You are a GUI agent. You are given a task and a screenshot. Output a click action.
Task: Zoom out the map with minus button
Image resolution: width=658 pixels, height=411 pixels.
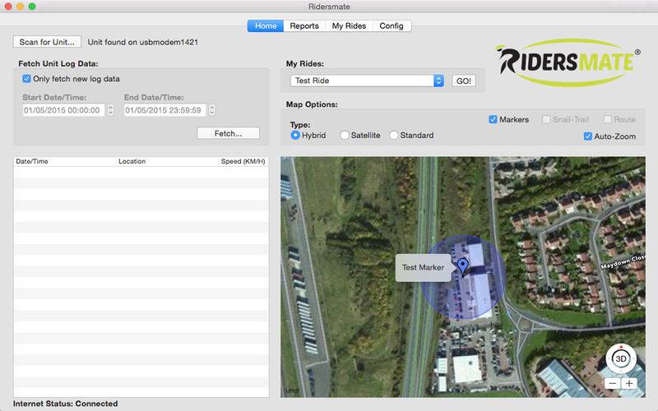[x=613, y=383]
